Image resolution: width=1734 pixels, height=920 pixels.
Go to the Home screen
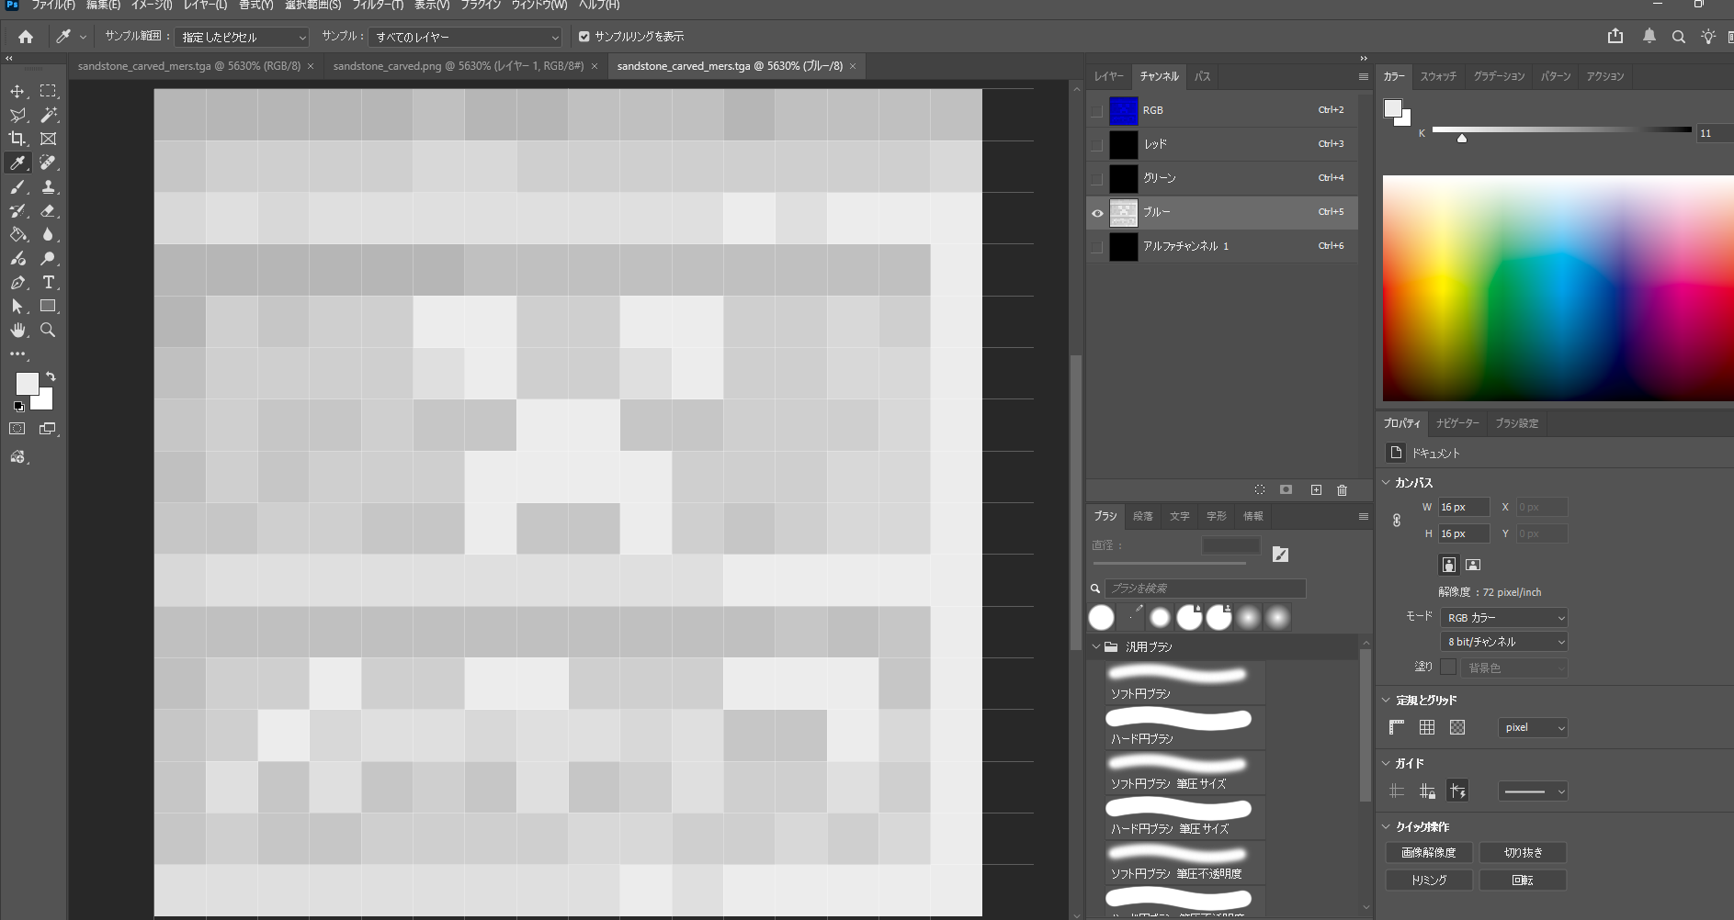26,37
